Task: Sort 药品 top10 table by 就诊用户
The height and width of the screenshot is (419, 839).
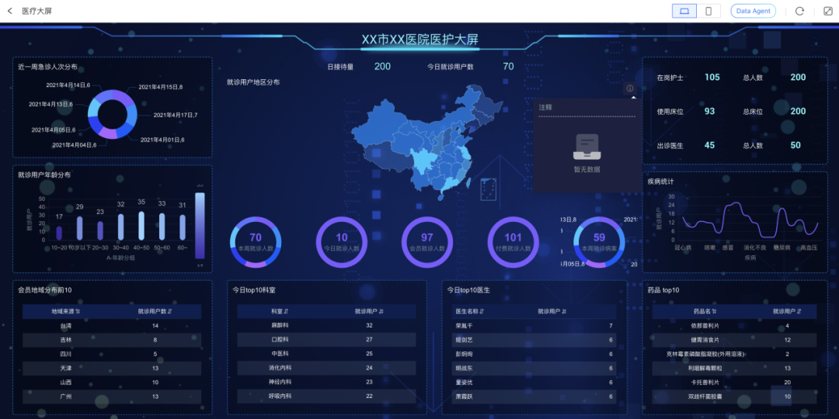Action: click(x=799, y=312)
